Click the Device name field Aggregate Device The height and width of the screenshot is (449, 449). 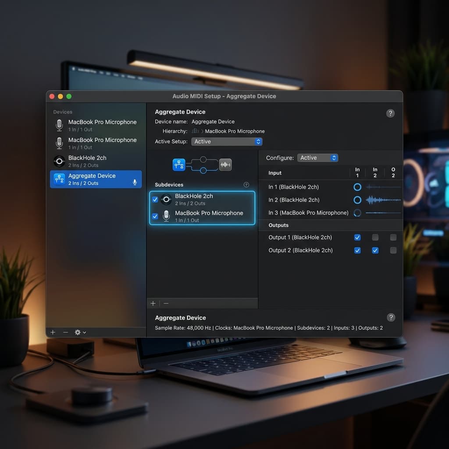[213, 121]
